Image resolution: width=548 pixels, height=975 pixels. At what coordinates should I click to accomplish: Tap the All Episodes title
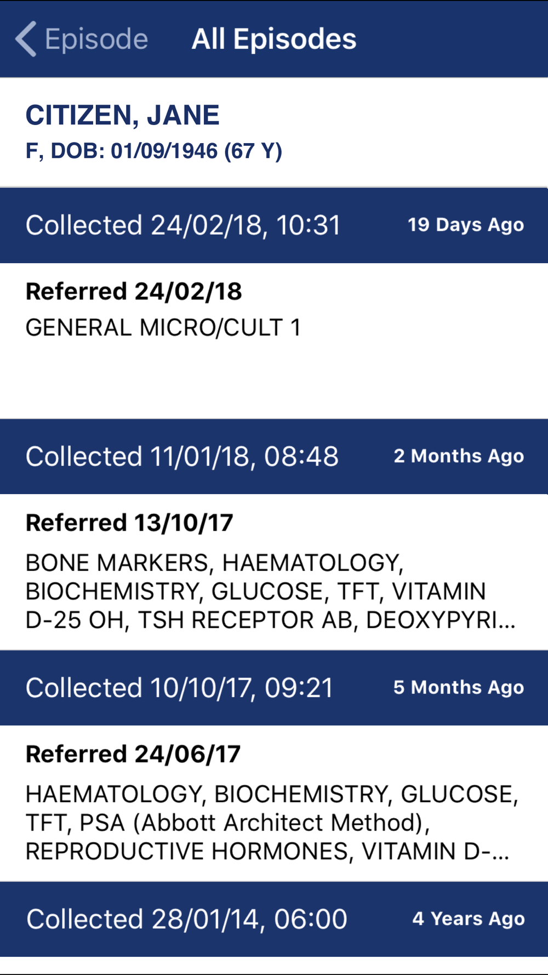273,39
